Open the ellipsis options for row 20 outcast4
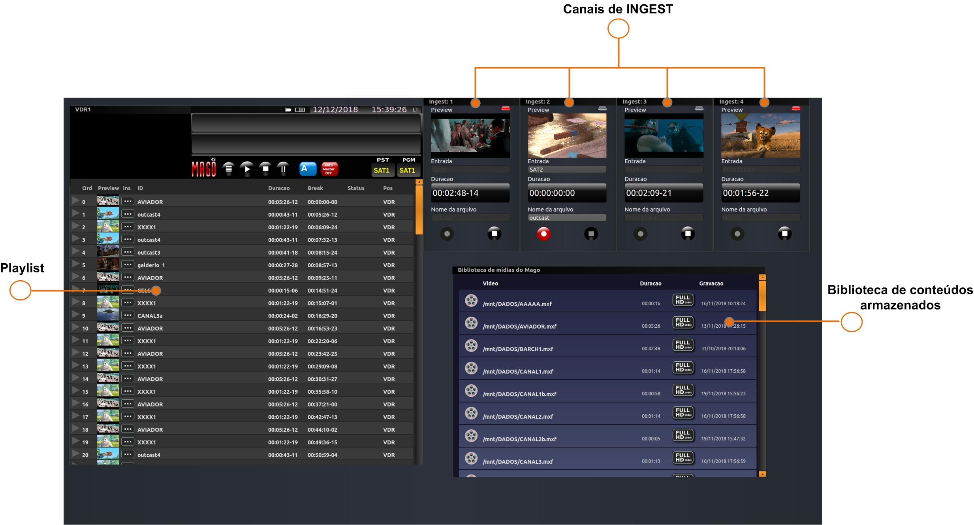This screenshot has height=525, width=974. 128,454
